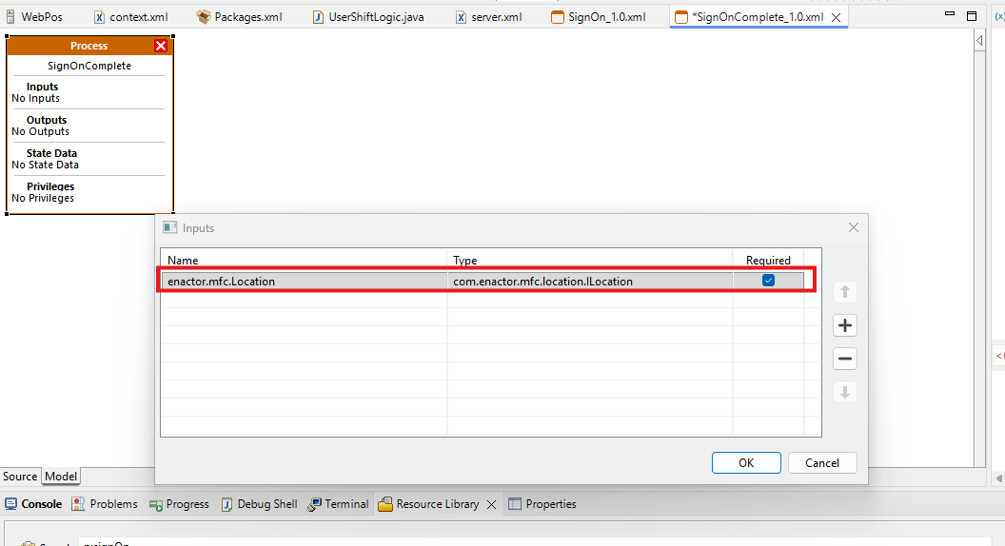Click the Console view icon
This screenshot has height=546, width=1005.
10,504
